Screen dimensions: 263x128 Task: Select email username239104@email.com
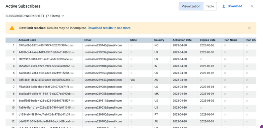click(x=103, y=66)
